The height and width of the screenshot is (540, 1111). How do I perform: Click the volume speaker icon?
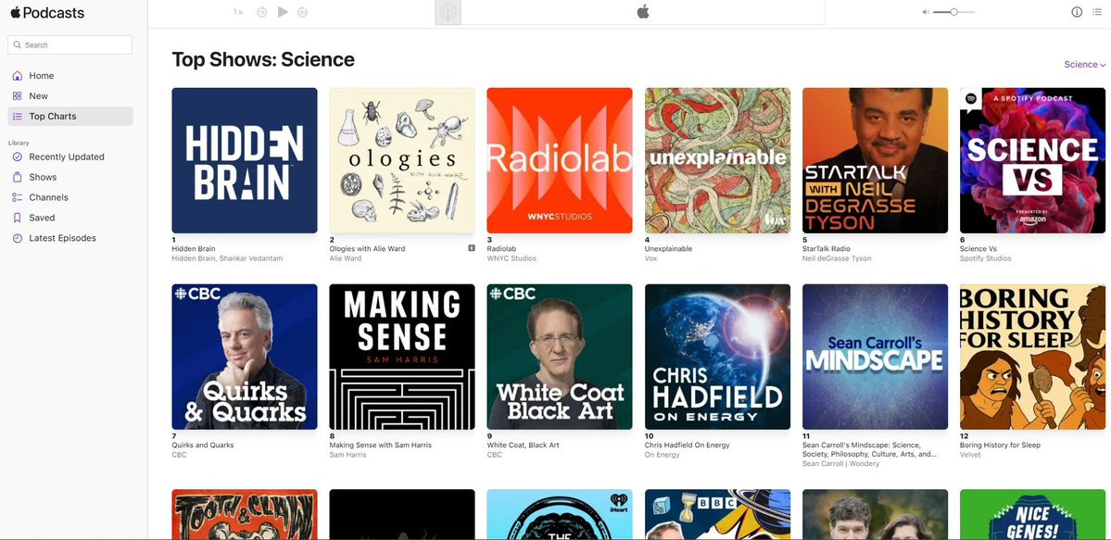(926, 12)
